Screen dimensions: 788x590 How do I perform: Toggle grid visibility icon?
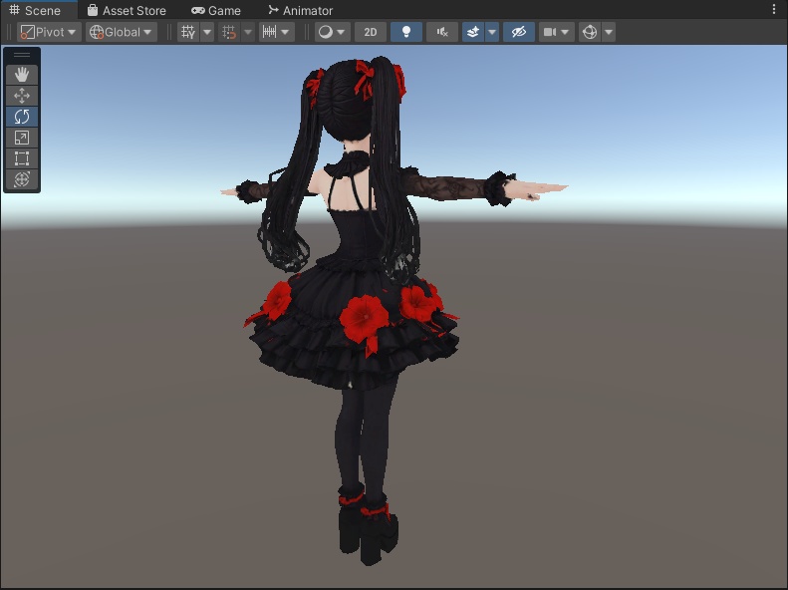188,32
